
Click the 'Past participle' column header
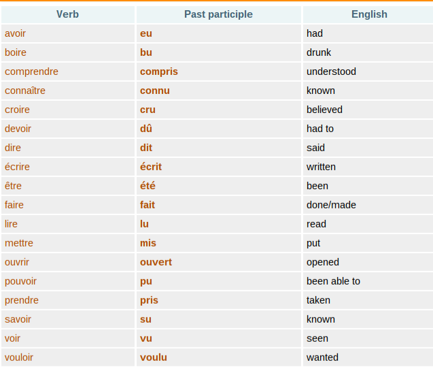pyautogui.click(x=218, y=14)
